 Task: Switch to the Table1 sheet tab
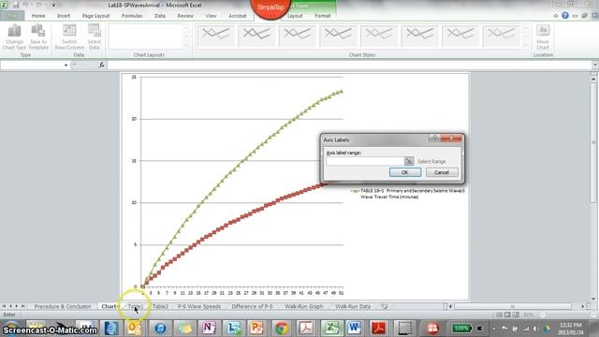136,306
